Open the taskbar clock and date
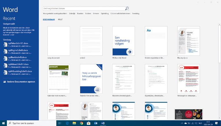The height and width of the screenshot is (126, 221). point(208,123)
